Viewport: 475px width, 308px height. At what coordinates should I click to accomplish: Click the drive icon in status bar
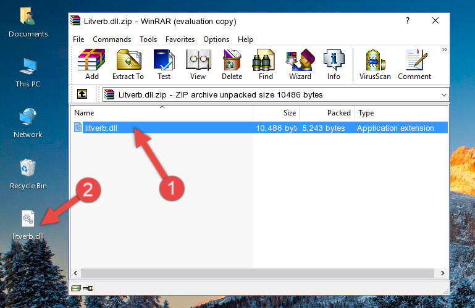click(76, 288)
